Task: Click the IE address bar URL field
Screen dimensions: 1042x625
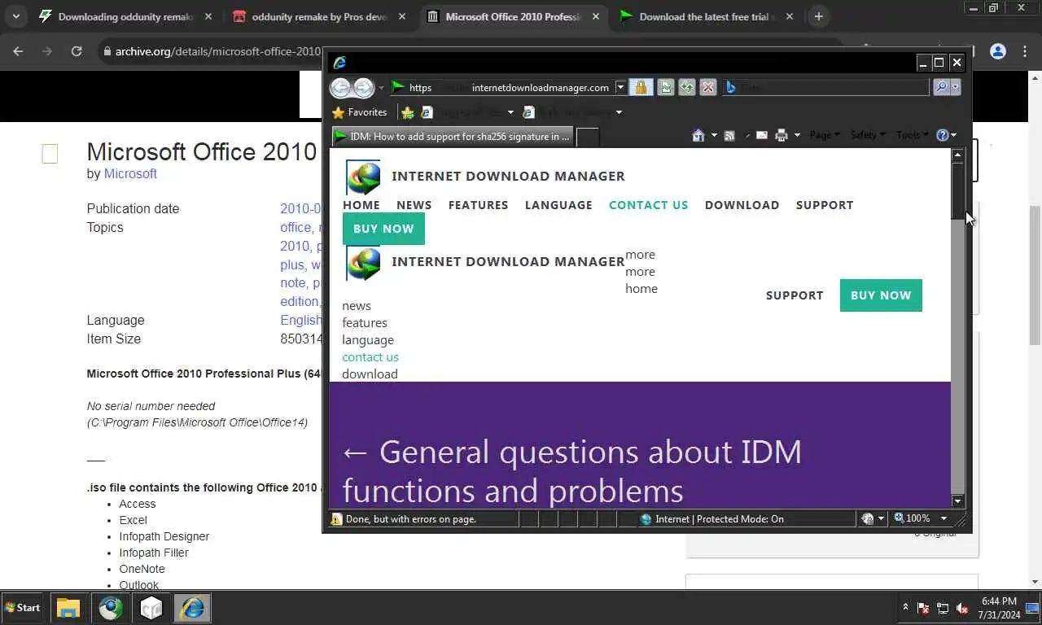Action: (501, 88)
